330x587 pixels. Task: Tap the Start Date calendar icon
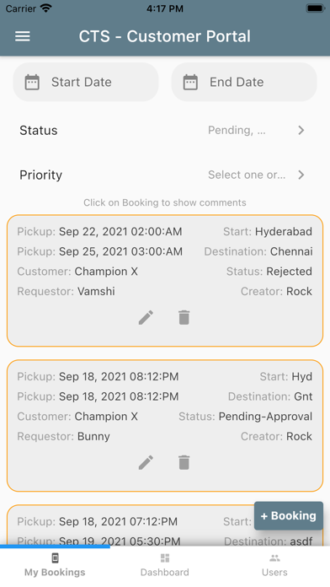(x=32, y=82)
